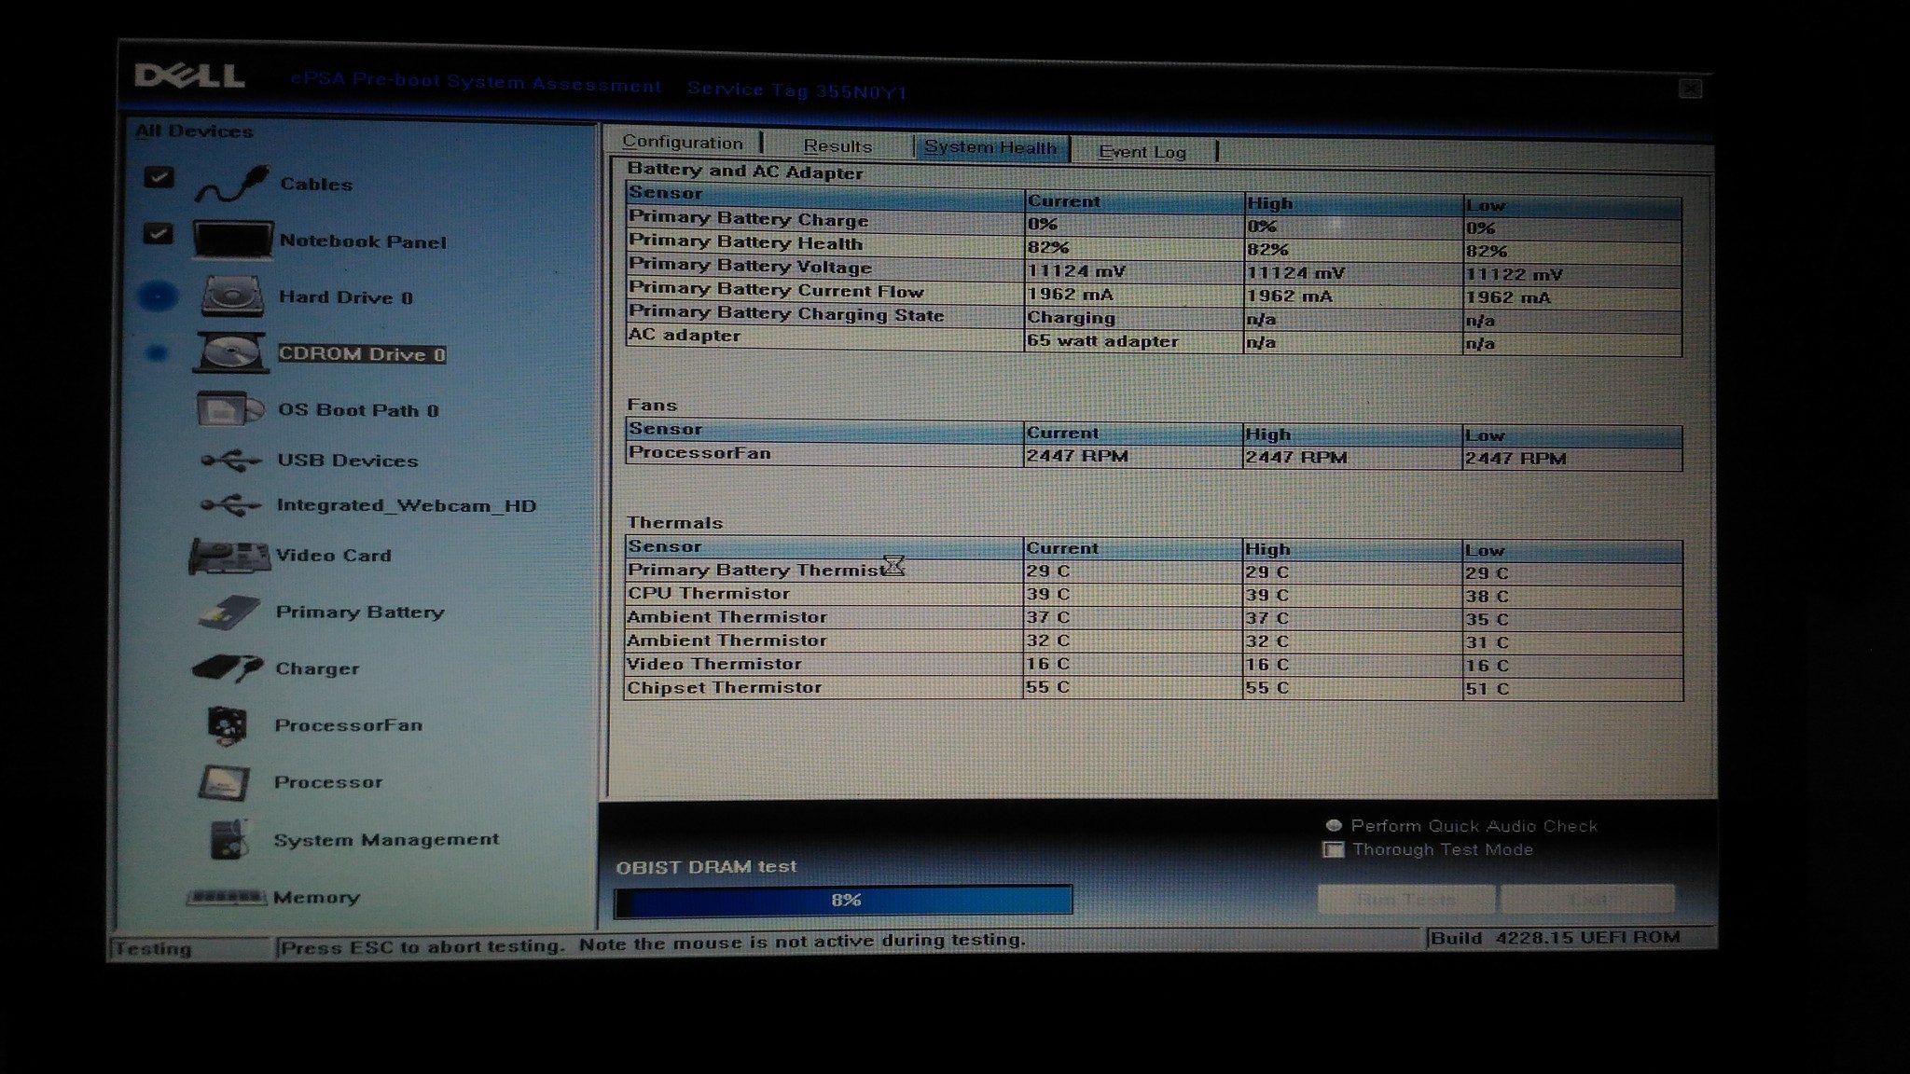Select the Hard Drive 0 icon
Image resolution: width=1910 pixels, height=1074 pixels.
click(232, 297)
